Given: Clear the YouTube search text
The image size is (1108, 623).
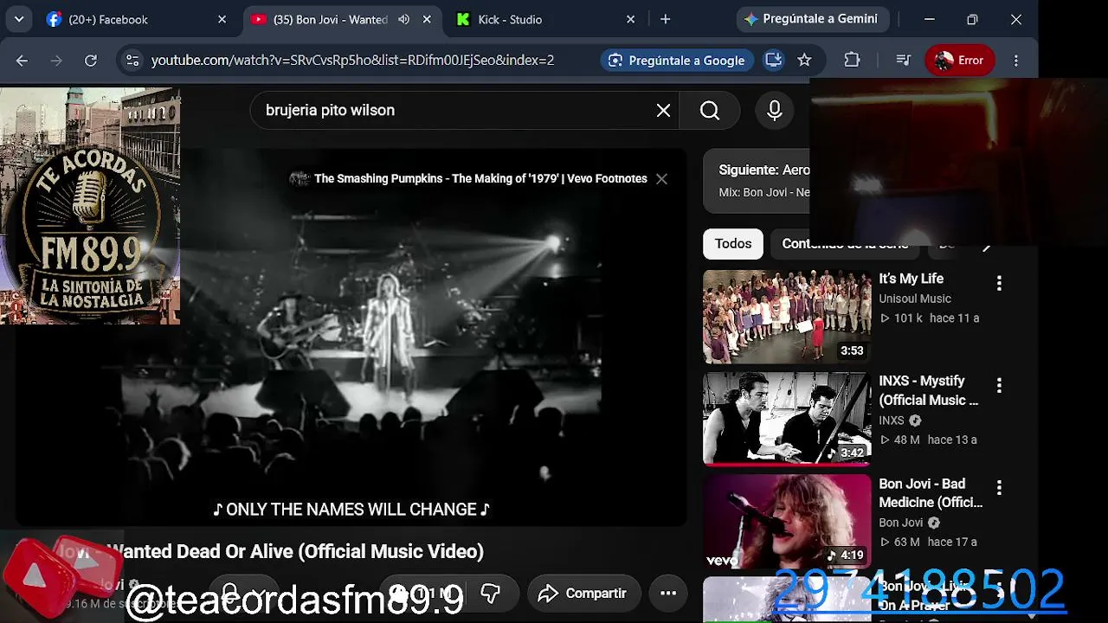Looking at the screenshot, I should pos(663,110).
